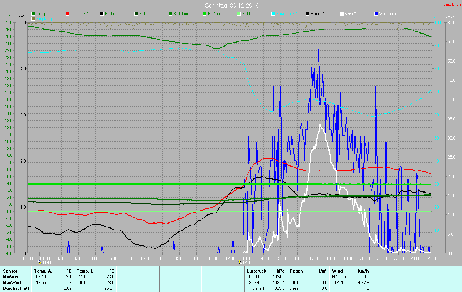Image resolution: width=462 pixels, height=292 pixels.
Task: Click the black Regen* legend swatch
Action: pos(308,14)
